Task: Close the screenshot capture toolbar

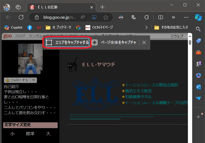Action: point(144,43)
